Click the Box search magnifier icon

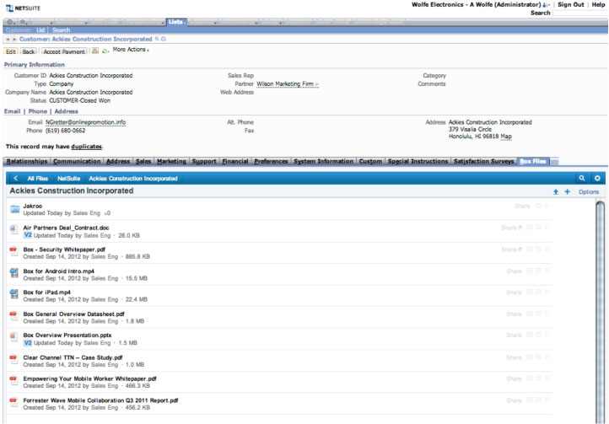coord(581,178)
